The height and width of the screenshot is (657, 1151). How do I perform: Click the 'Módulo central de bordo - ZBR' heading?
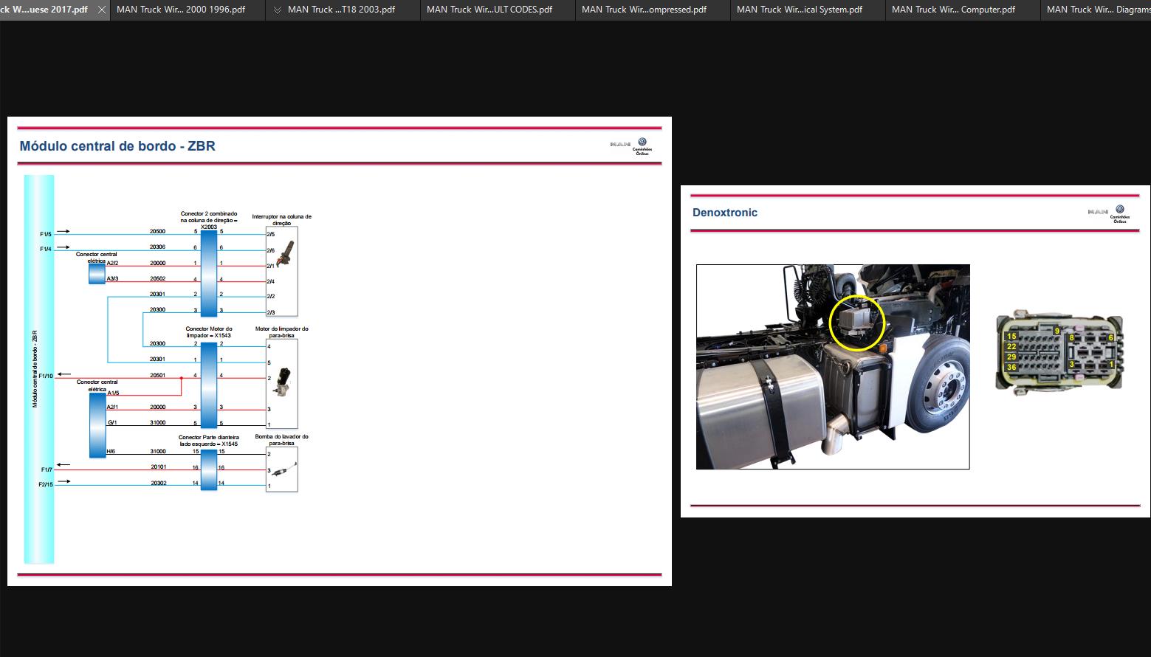tap(117, 146)
